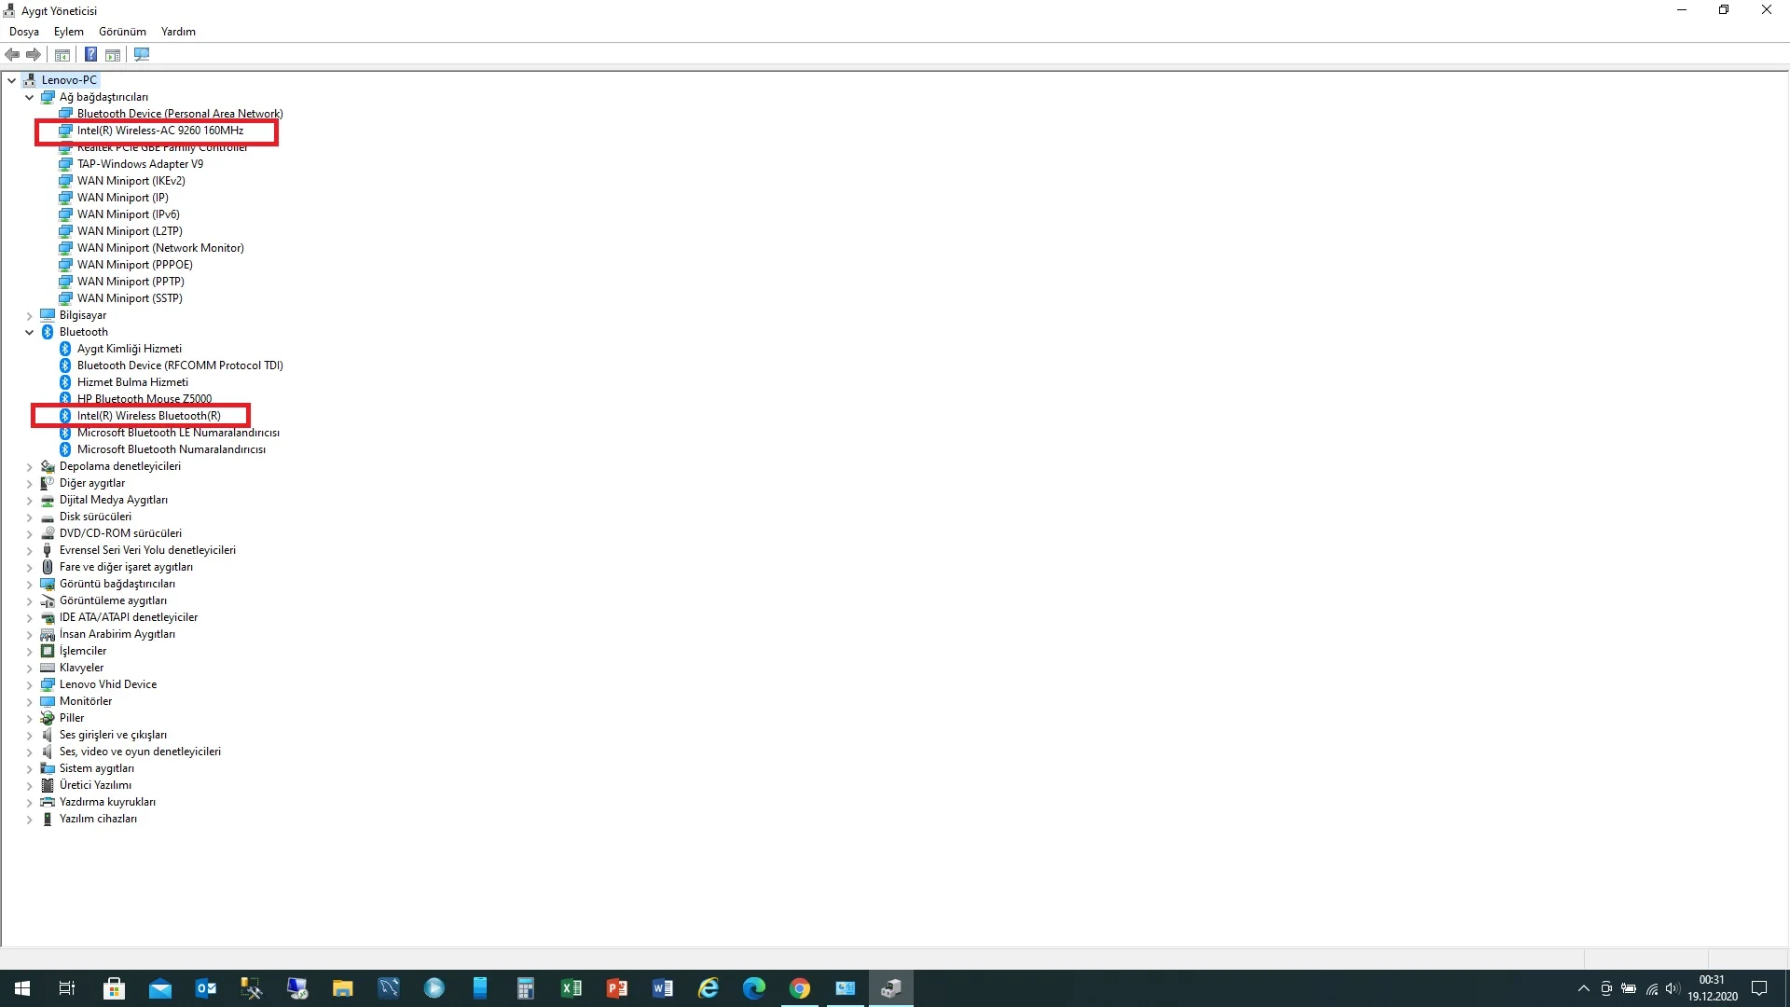This screenshot has width=1790, height=1007.
Task: Click the blue Help question mark icon
Action: (90, 55)
